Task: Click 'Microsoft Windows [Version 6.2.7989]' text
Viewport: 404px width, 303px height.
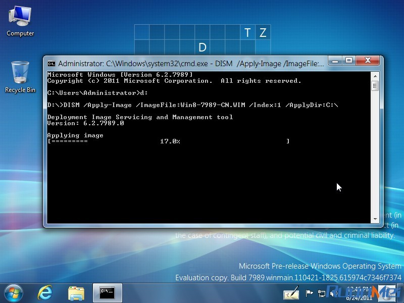Action: [x=120, y=75]
